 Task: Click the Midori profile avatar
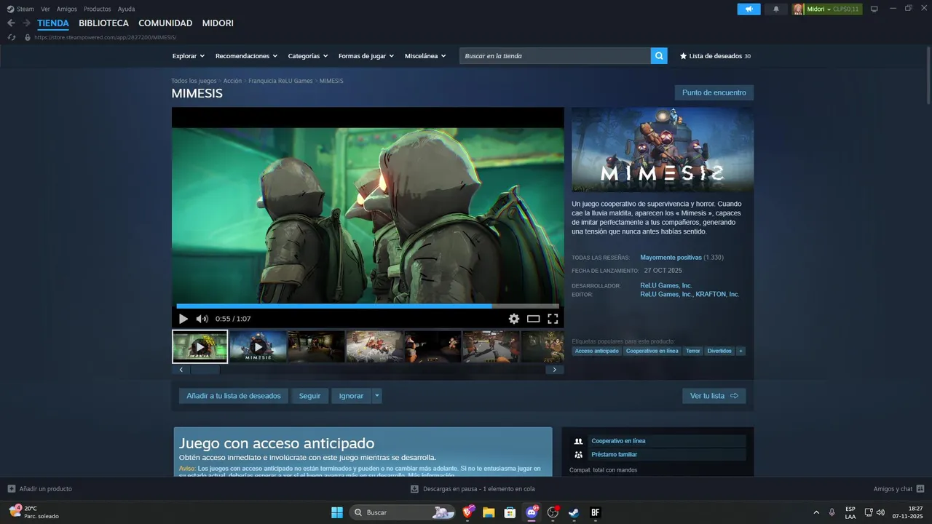click(798, 9)
